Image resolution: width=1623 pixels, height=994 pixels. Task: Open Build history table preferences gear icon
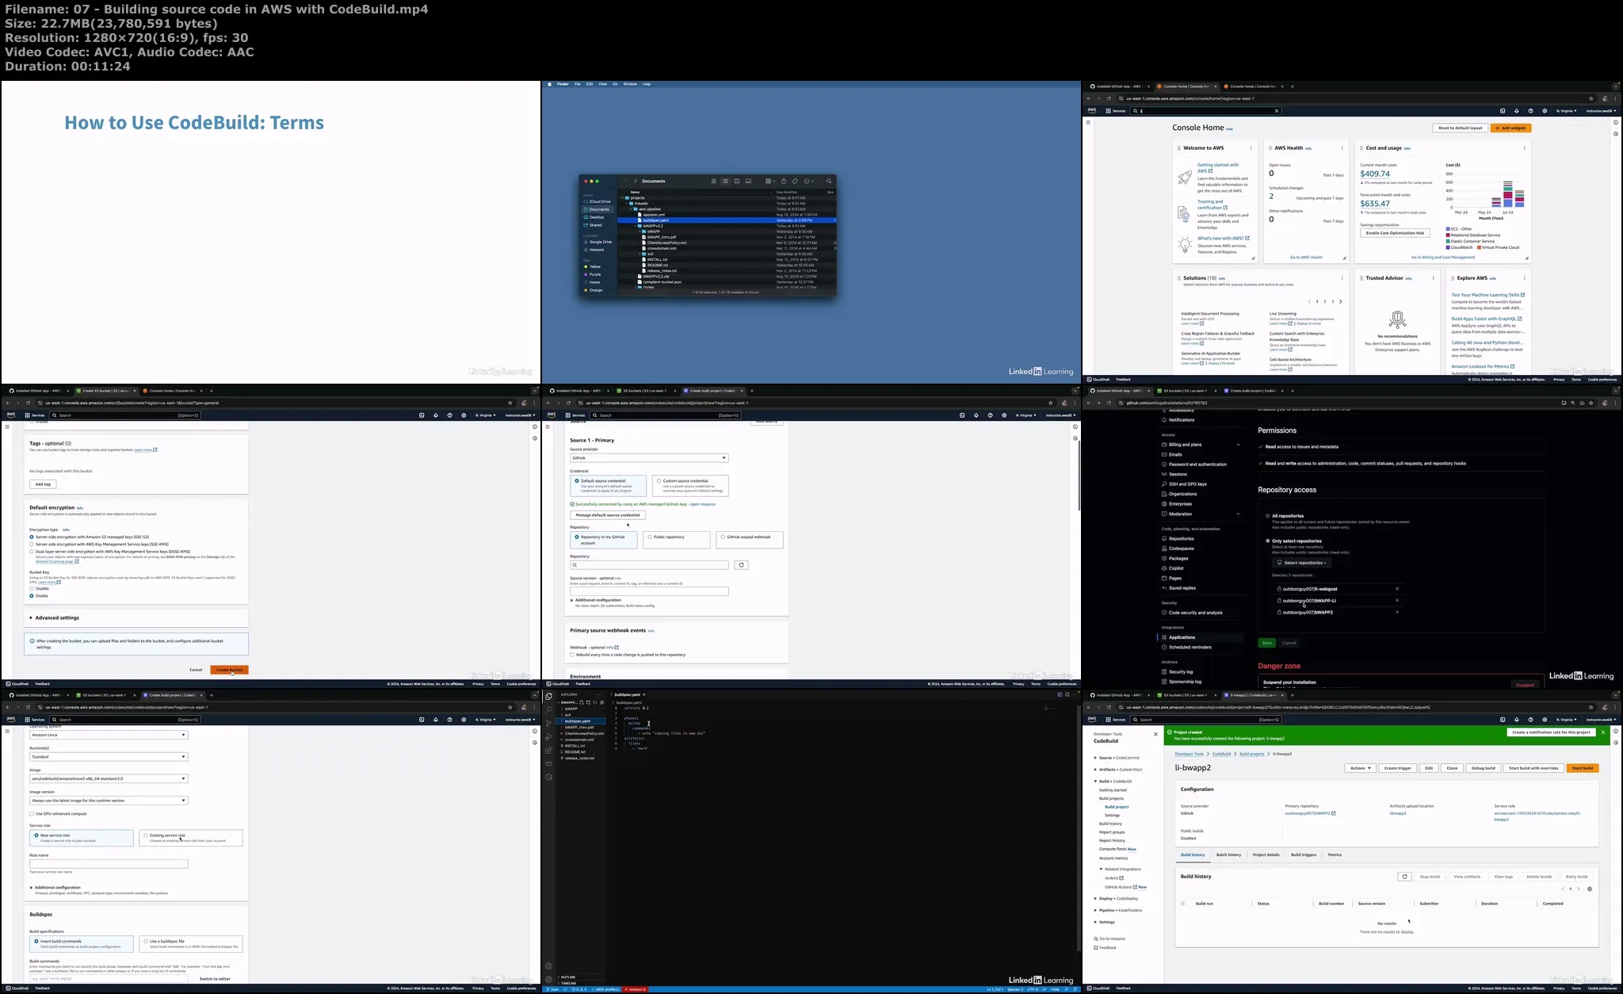coord(1590,889)
